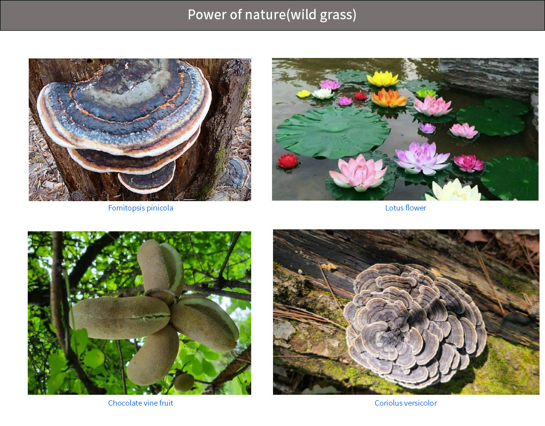Viewport: 545px width, 426px height.
Task: Click the orange lotus flower
Action: (388, 98)
